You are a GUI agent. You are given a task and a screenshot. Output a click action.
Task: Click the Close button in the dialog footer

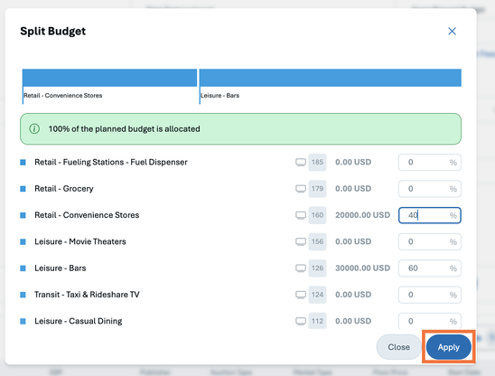(398, 347)
